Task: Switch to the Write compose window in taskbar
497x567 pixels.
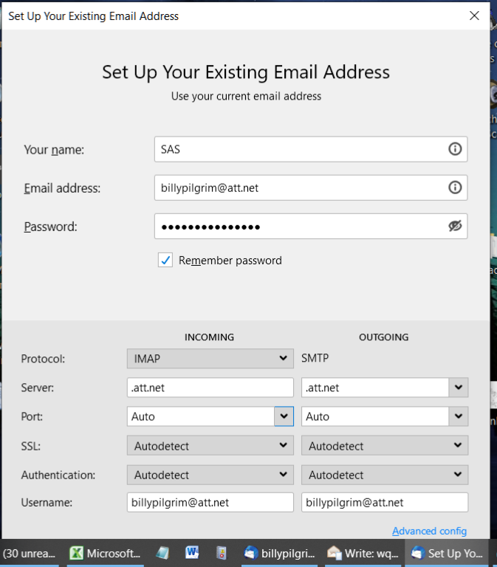Action: click(363, 553)
